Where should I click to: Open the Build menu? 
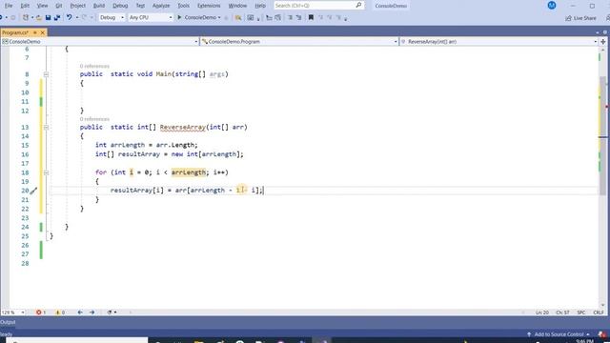(x=99, y=6)
